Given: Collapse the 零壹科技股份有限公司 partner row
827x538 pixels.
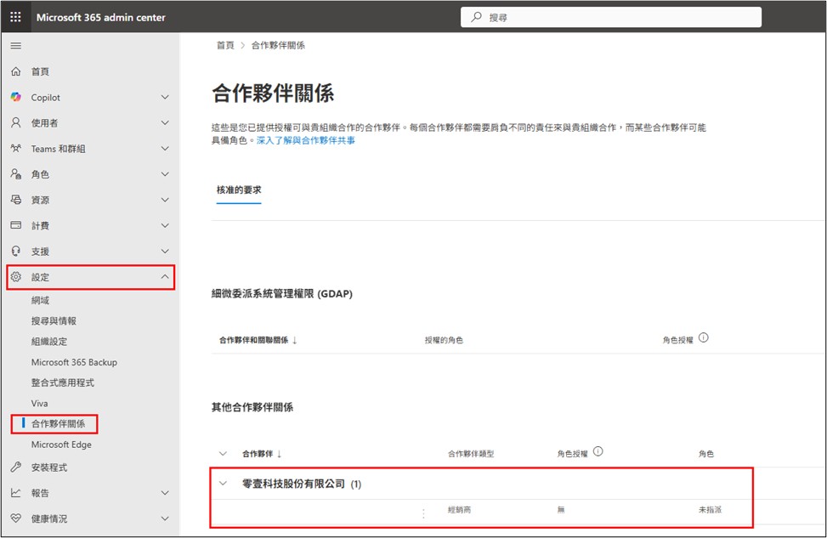Looking at the screenshot, I should pyautogui.click(x=222, y=482).
